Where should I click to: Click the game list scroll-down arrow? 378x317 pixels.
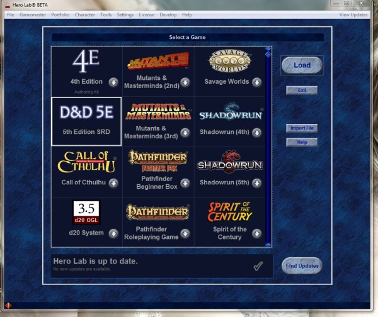click(268, 244)
